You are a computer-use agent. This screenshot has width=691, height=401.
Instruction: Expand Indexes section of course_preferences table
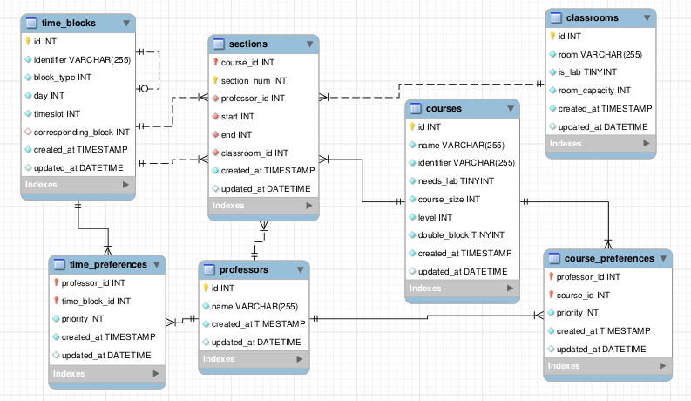(x=662, y=366)
